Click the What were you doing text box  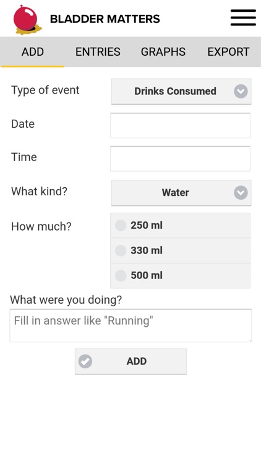(130, 325)
